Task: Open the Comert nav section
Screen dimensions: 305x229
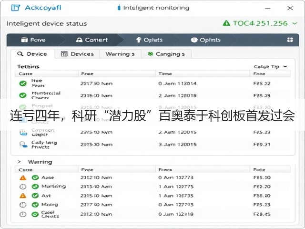Action: 91,40
